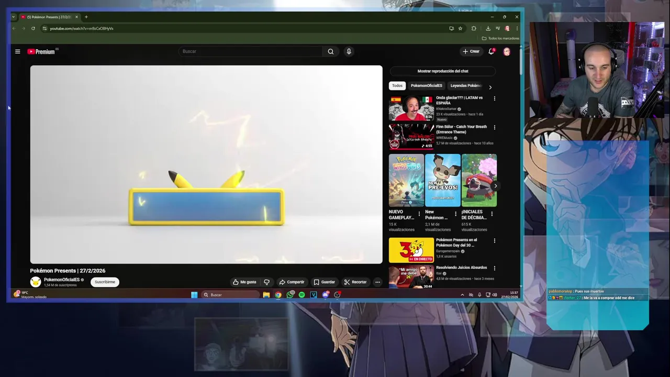Click the Windows taskbar Buscar search box
670x377 pixels.
(x=230, y=295)
